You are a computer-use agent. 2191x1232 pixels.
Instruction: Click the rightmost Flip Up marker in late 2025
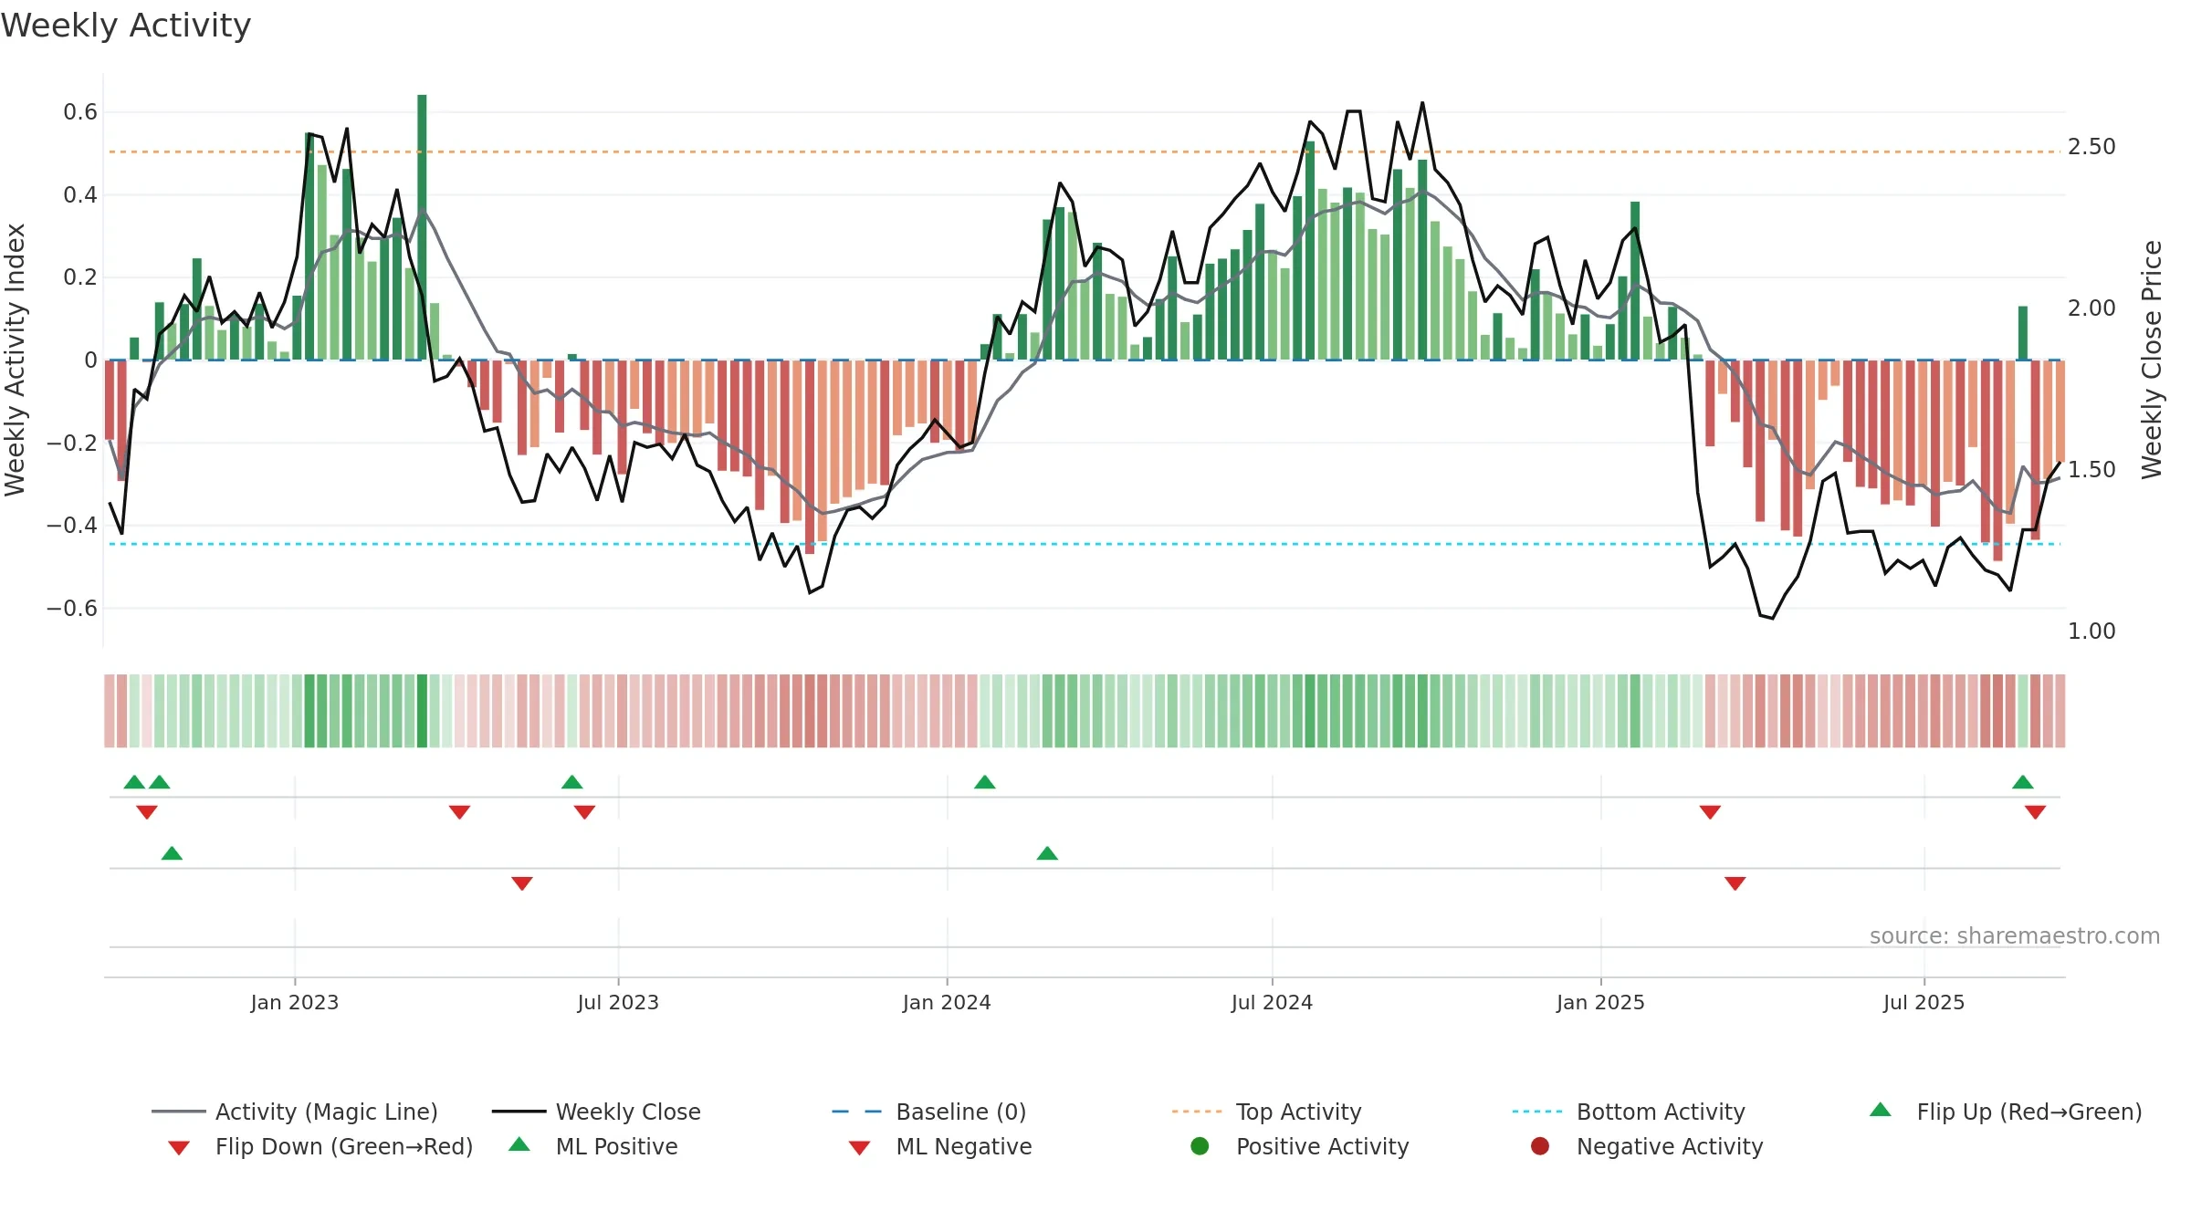[x=2023, y=782]
